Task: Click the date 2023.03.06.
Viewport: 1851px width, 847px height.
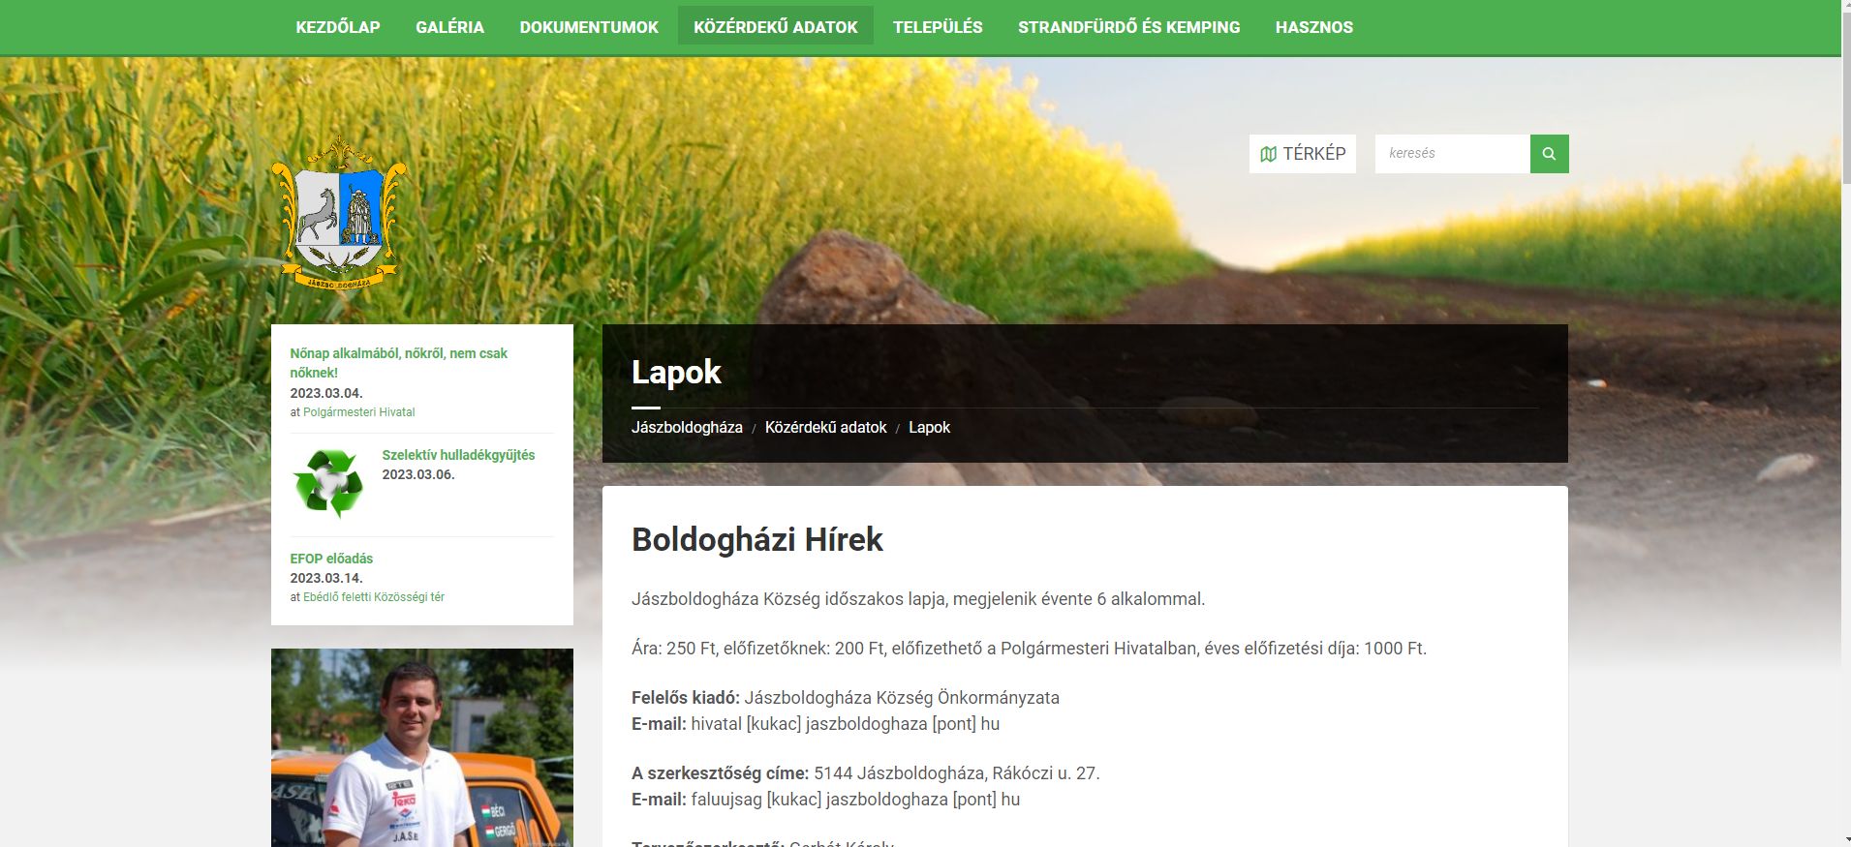Action: tap(418, 474)
